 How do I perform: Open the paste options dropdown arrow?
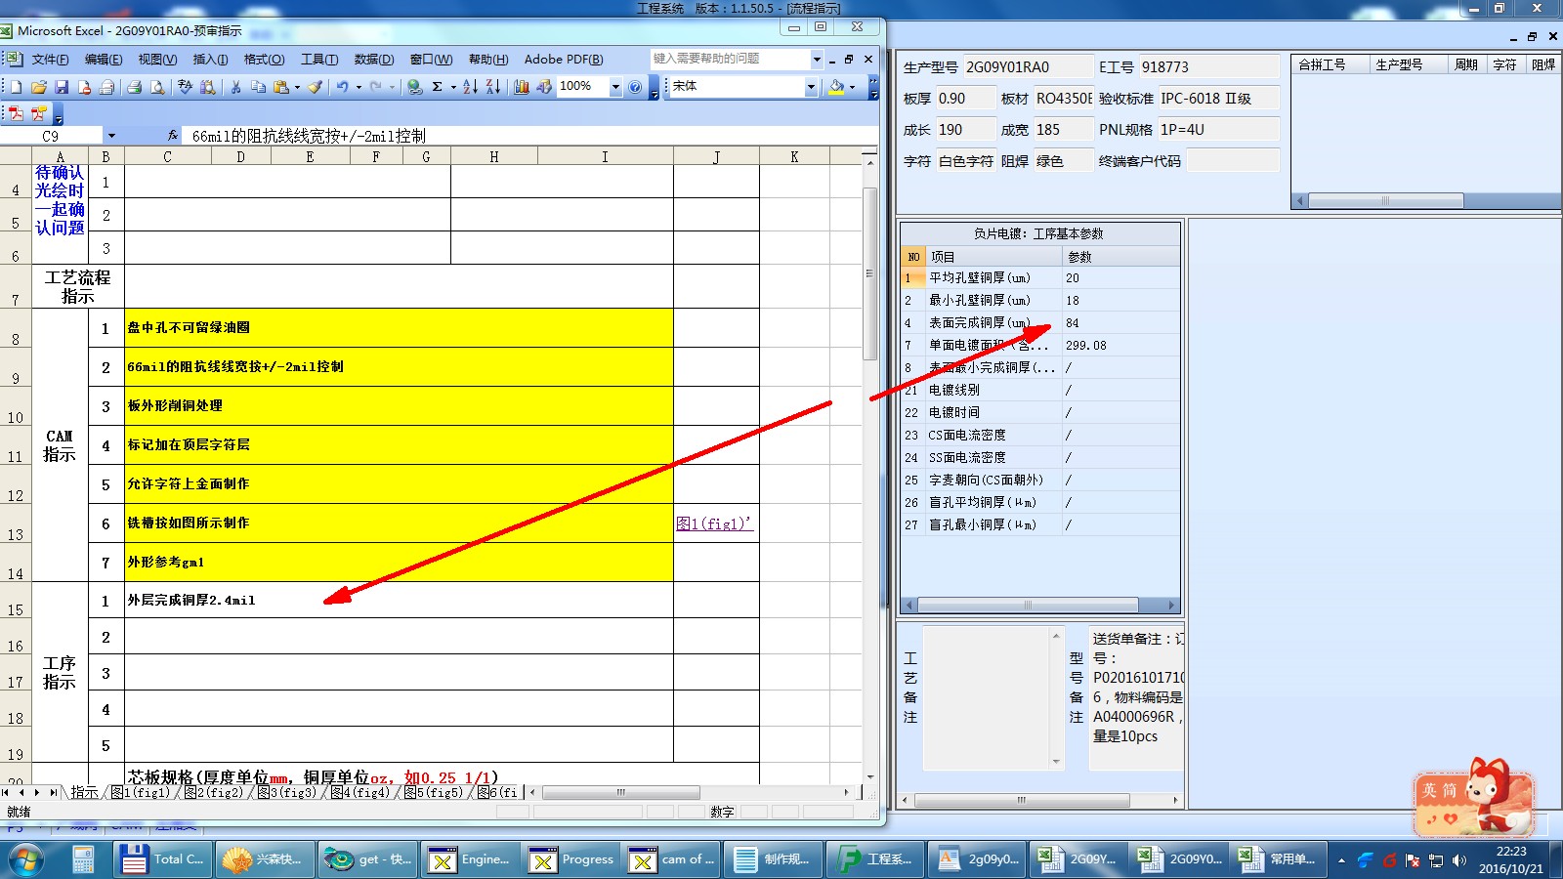tap(297, 87)
